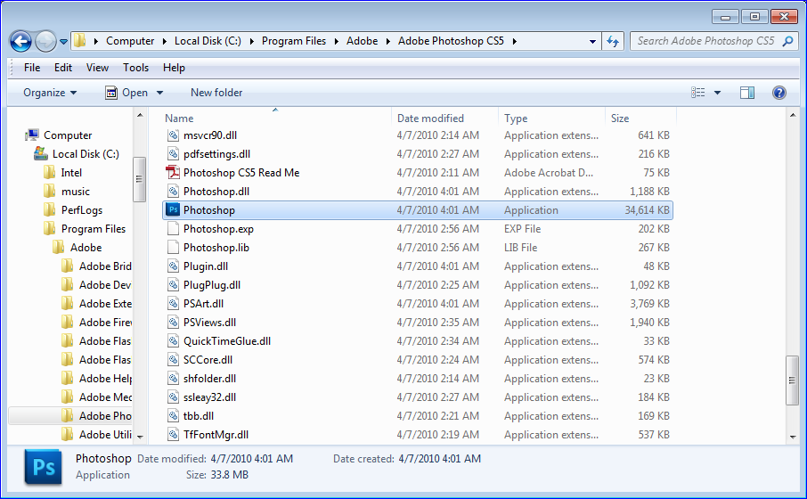
Task: Click the QuickTimeGlue.dll file icon
Action: 173,341
